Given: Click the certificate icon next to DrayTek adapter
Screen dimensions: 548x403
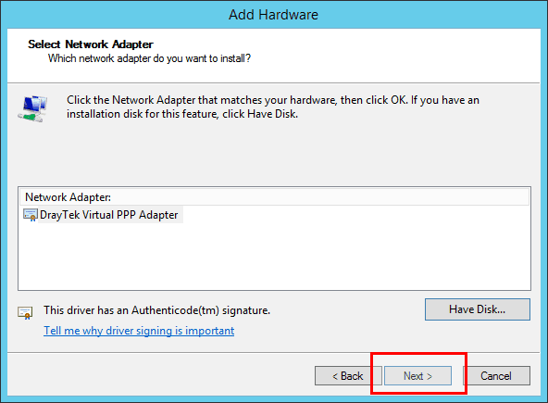Looking at the screenshot, I should point(30,215).
